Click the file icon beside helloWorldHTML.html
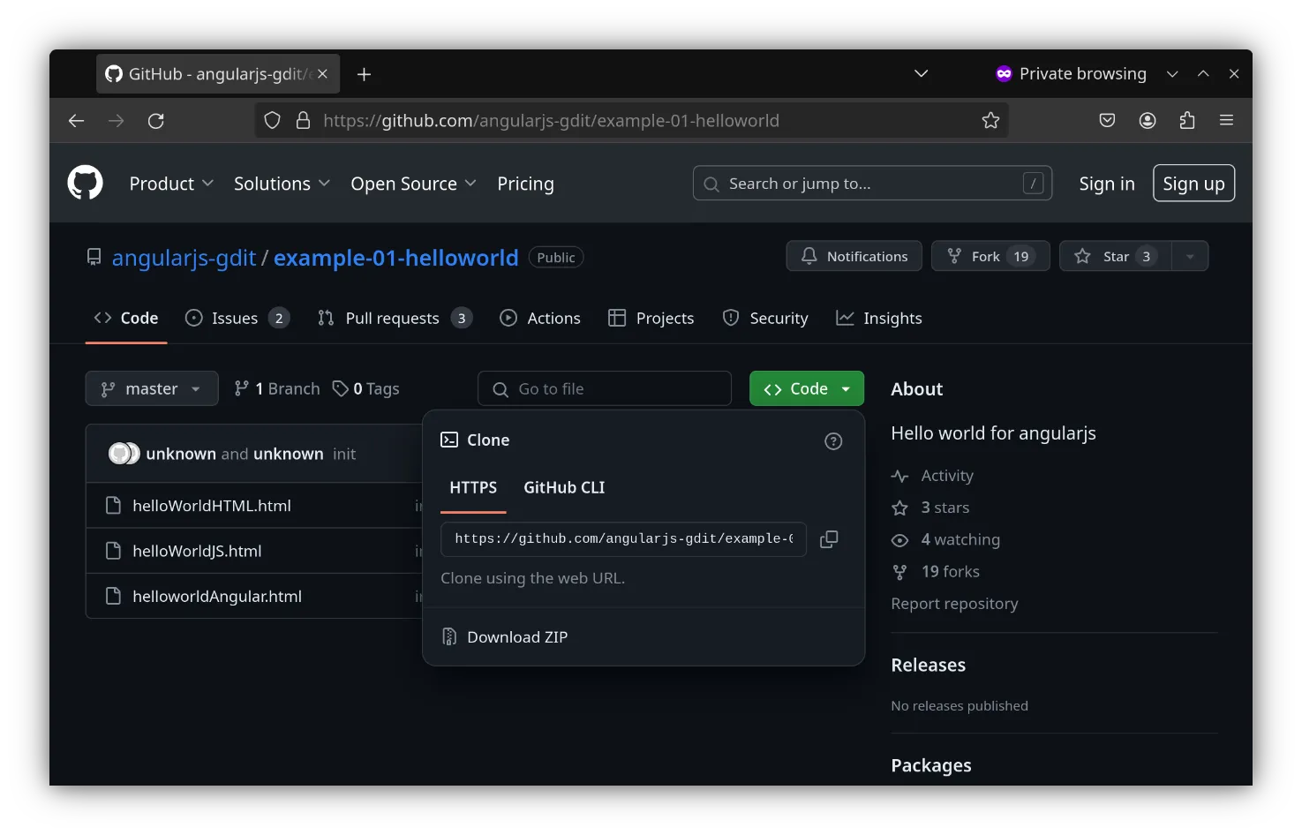 113,506
